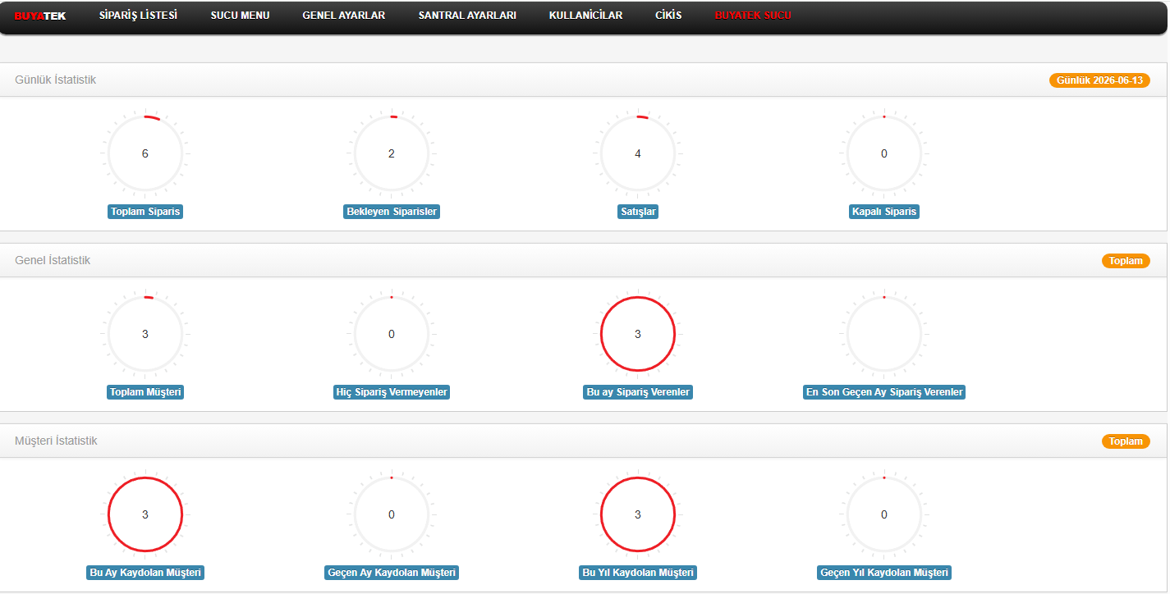The image size is (1170, 594).
Task: Log out via CİKİS
Action: pyautogui.click(x=668, y=15)
